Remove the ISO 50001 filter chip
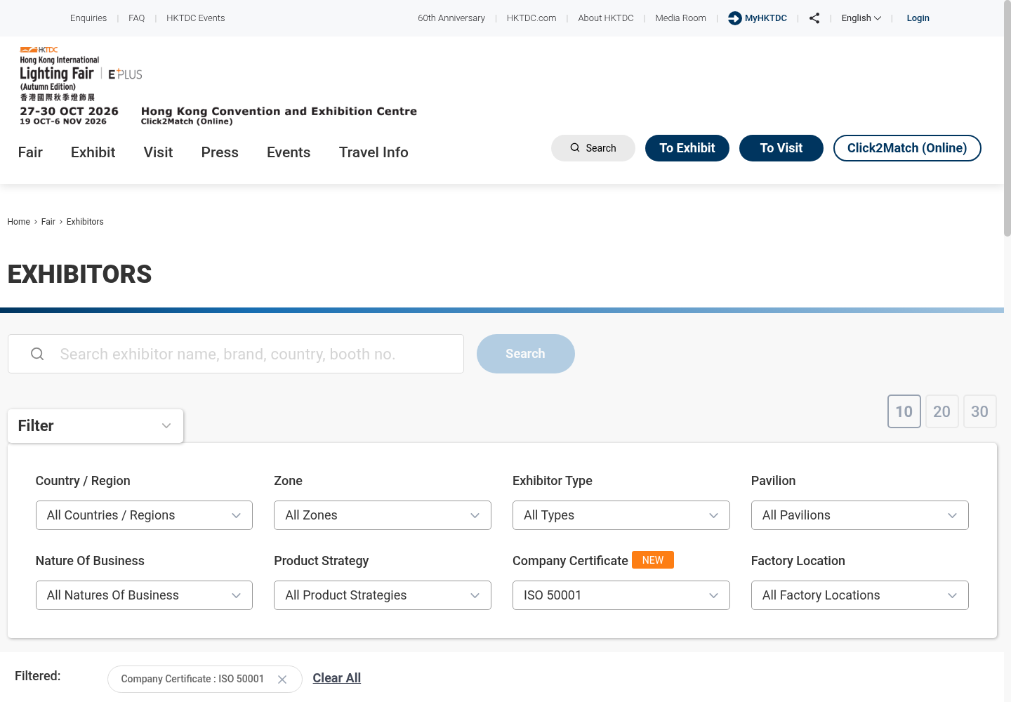The image size is (1011, 702). point(282,680)
